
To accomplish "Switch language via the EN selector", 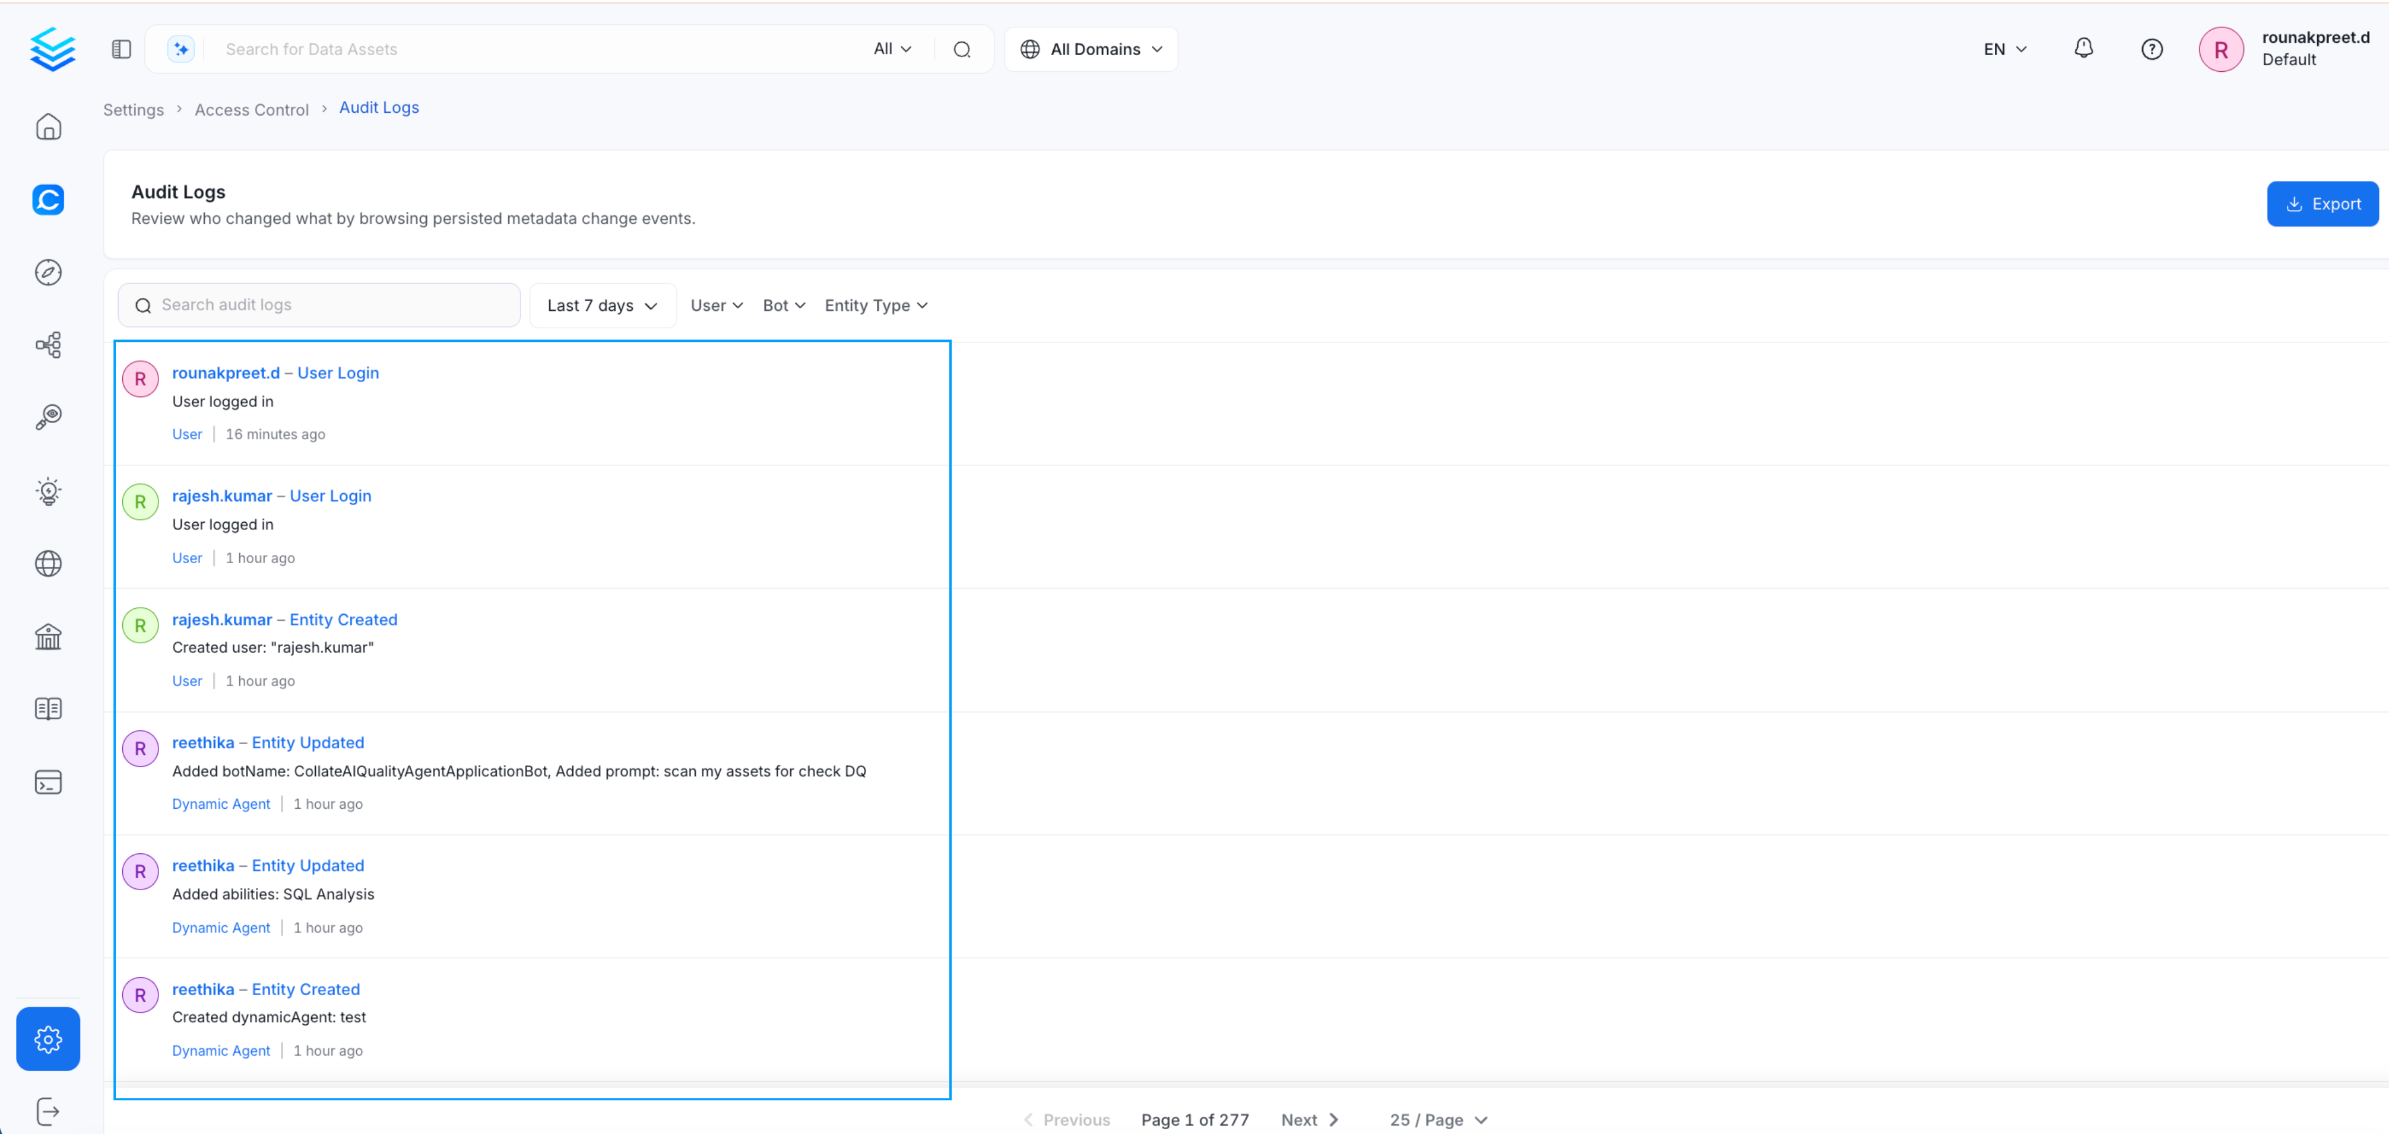I will (x=2003, y=48).
